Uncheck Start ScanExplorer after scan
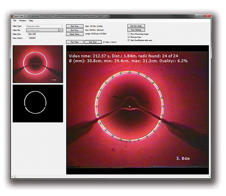The width and height of the screenshot is (226, 196). coord(128,40)
